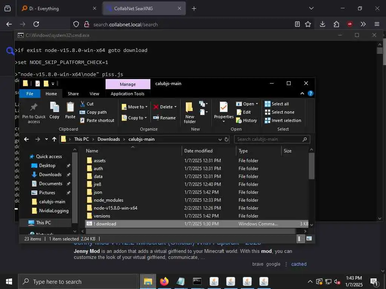Click Select none in ribbon
The height and width of the screenshot is (289, 386).
[279, 112]
